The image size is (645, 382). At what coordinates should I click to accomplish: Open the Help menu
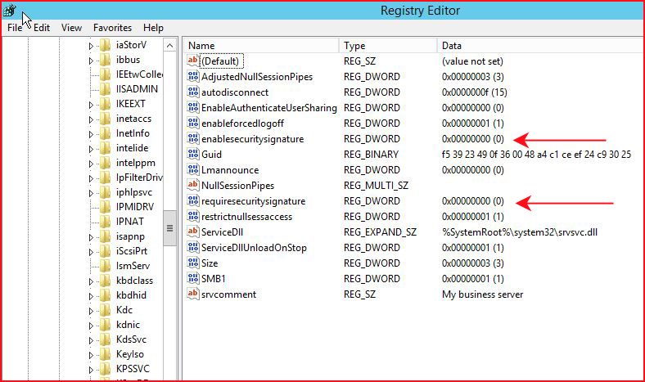(153, 28)
